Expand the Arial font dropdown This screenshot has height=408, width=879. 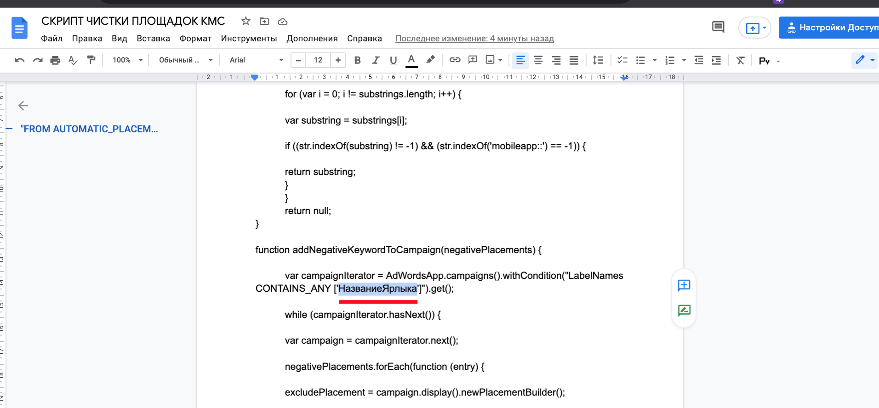click(257, 60)
